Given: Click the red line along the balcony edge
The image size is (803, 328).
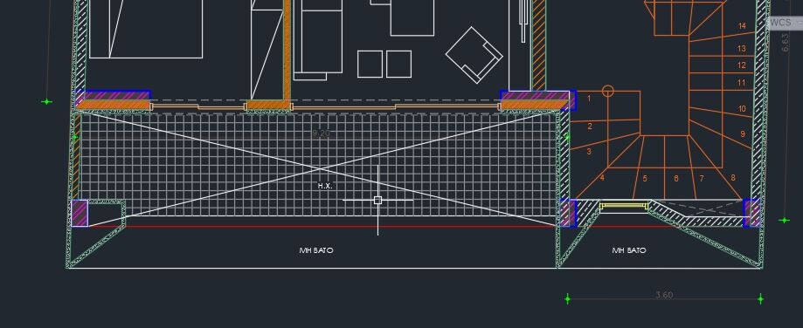Looking at the screenshot, I should pyautogui.click(x=322, y=226).
